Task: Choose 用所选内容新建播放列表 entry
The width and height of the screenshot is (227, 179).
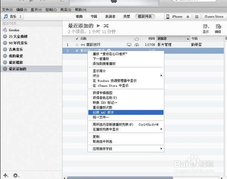Action: [126, 125]
